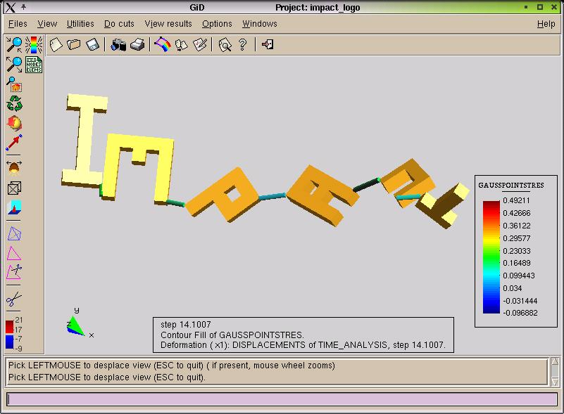Click the command line input field

[x=282, y=399]
